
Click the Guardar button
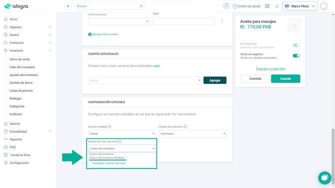tap(285, 78)
